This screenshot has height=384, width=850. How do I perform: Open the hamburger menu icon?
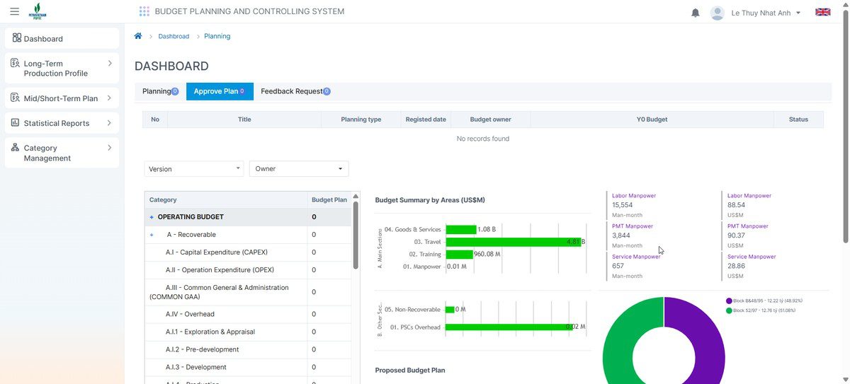14,11
